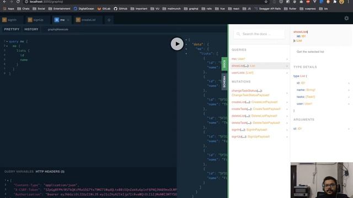This screenshot has width=353, height=198.
Task: Open the deleteTask mutation docs entry
Action: point(259,123)
